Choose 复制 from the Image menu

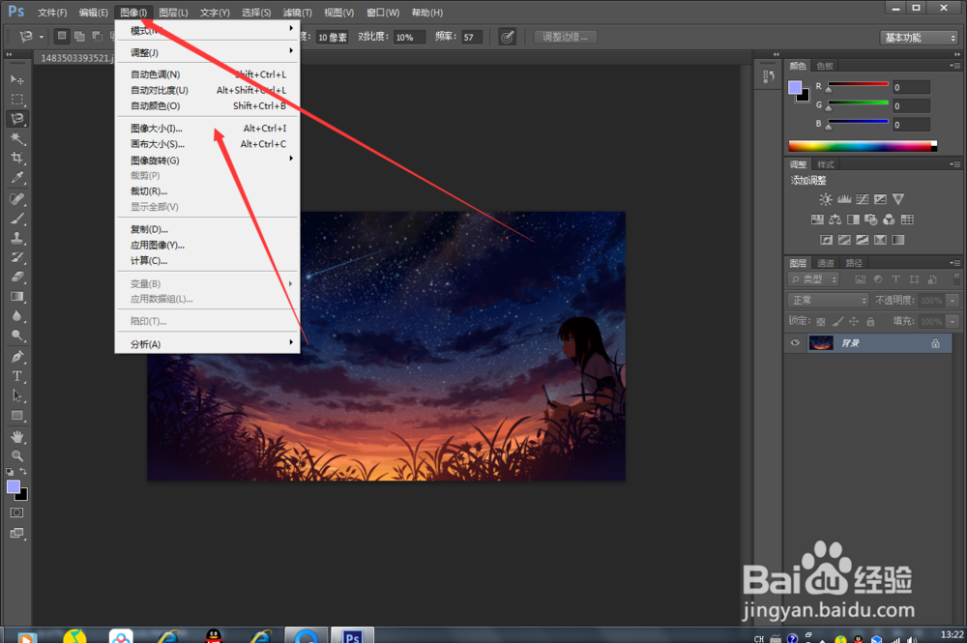(x=207, y=229)
